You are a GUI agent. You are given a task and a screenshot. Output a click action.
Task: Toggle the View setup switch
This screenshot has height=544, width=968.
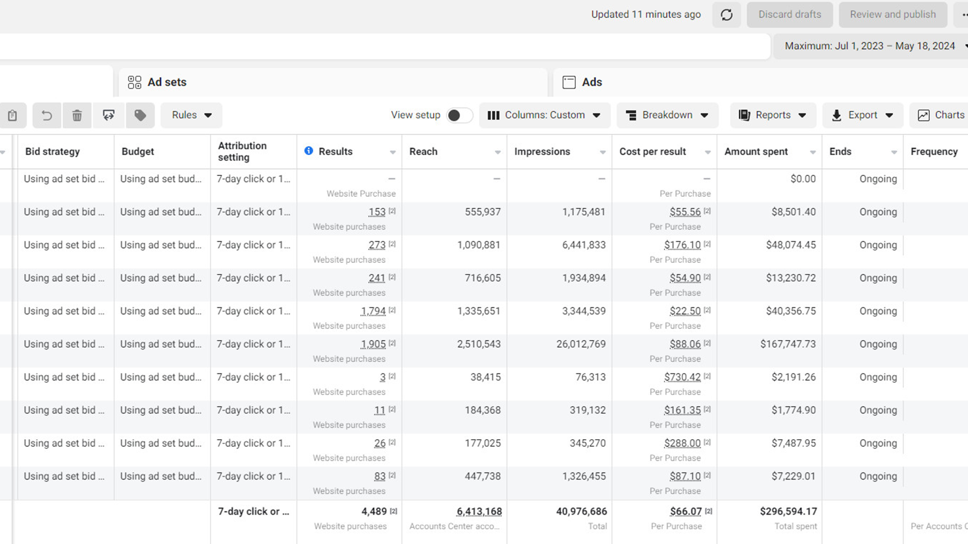tap(459, 115)
